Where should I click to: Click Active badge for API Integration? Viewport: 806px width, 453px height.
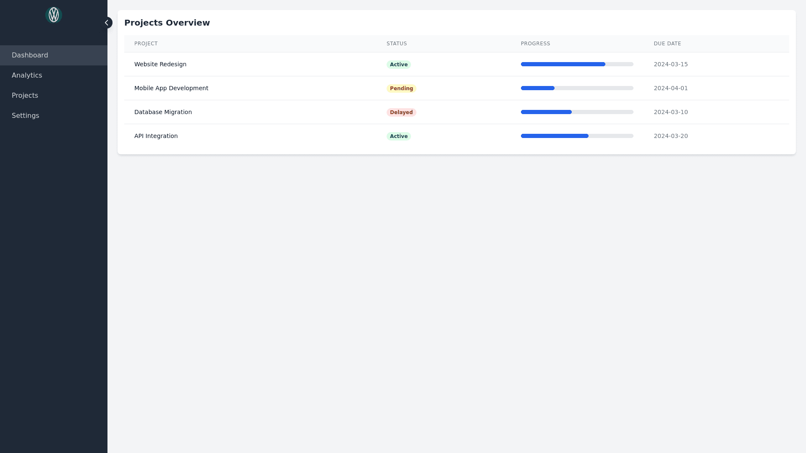(x=398, y=136)
